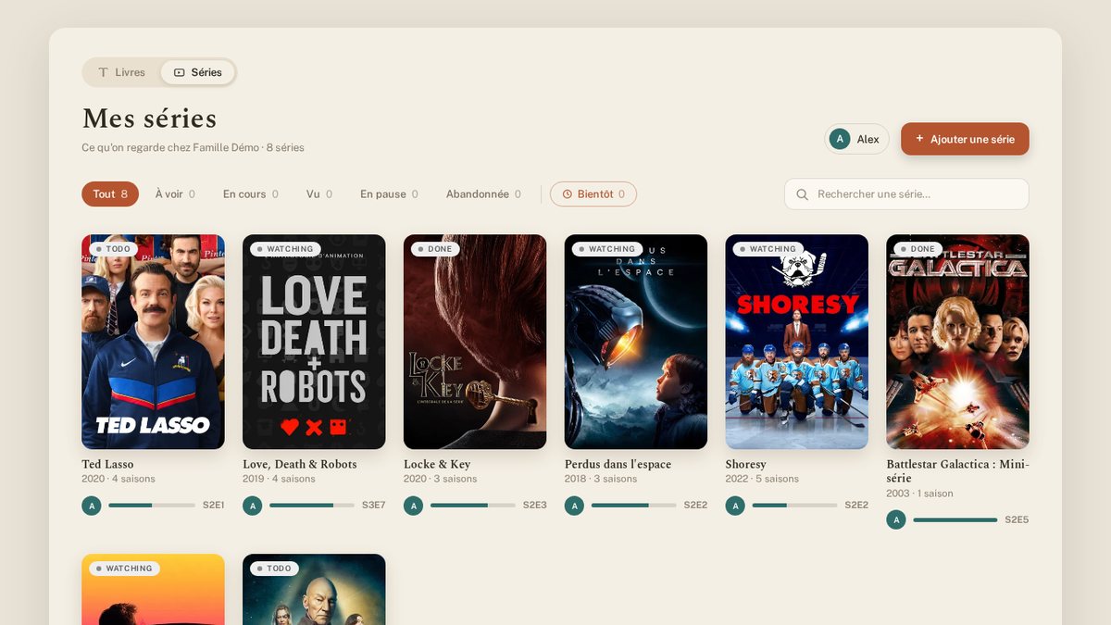Image resolution: width=1111 pixels, height=625 pixels.
Task: Click avatar A under Love, Death & Robots
Action: click(253, 506)
